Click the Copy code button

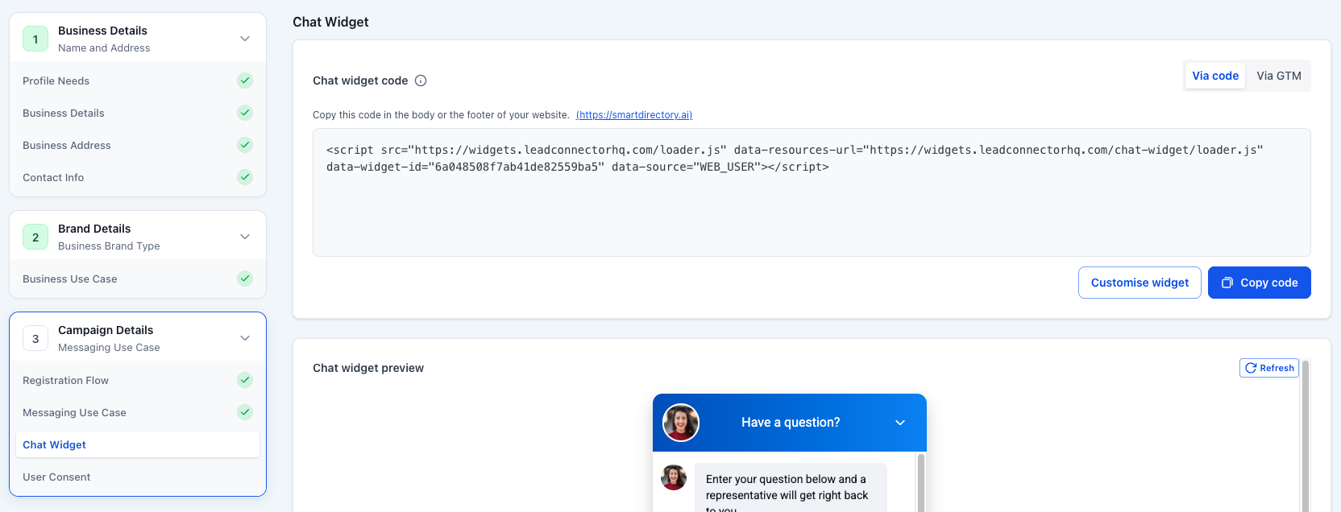[x=1260, y=283]
